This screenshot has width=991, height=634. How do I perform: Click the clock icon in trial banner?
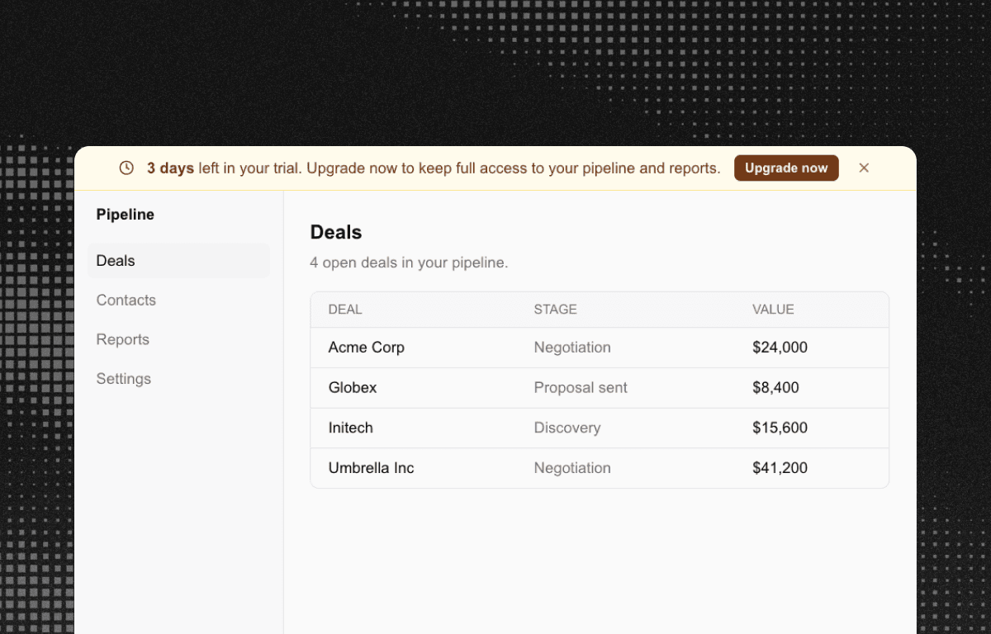[x=126, y=168]
